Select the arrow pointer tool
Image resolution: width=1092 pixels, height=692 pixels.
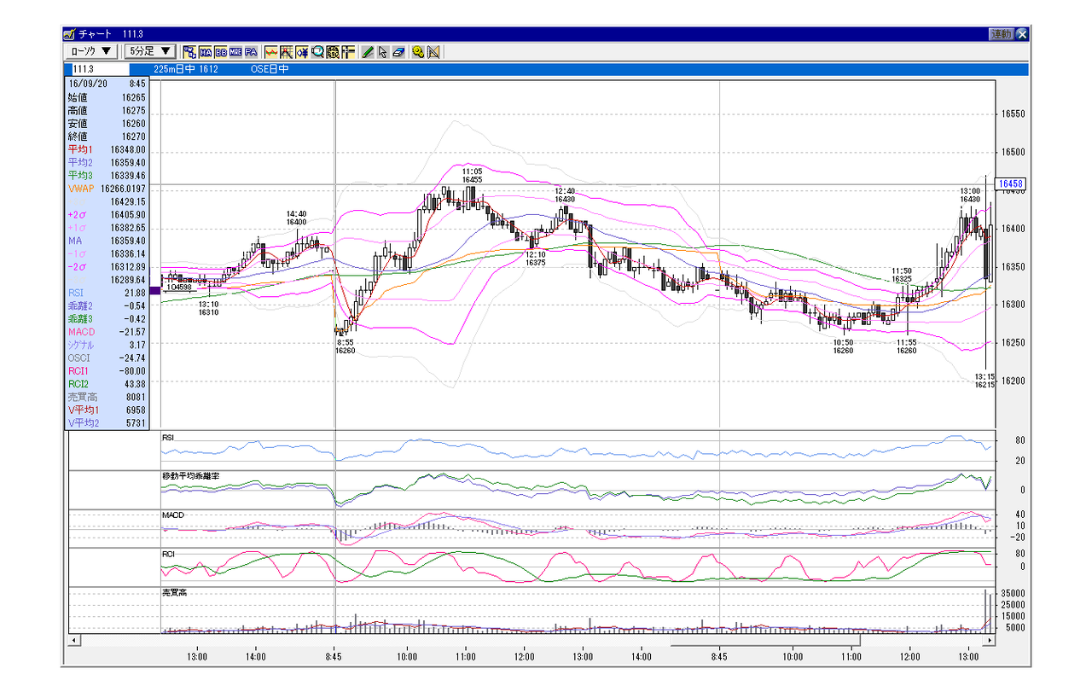pos(383,52)
